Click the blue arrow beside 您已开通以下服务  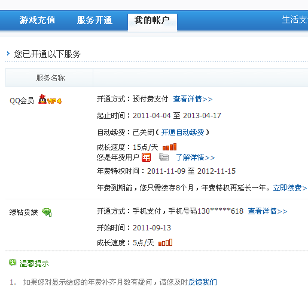8,53
